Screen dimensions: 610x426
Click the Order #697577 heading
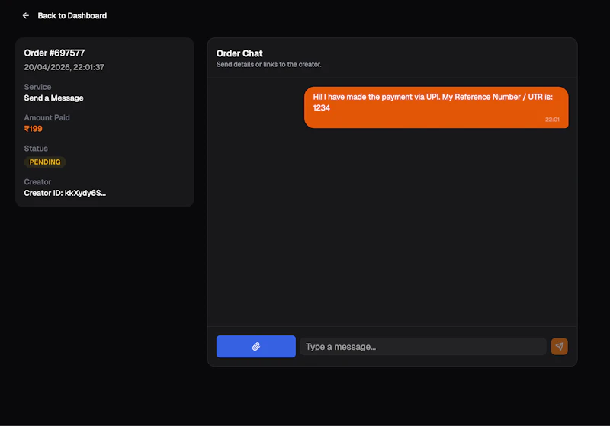click(54, 53)
